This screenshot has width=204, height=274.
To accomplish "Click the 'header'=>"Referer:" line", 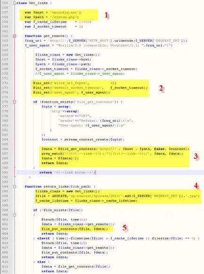I will (x=95, y=121).
